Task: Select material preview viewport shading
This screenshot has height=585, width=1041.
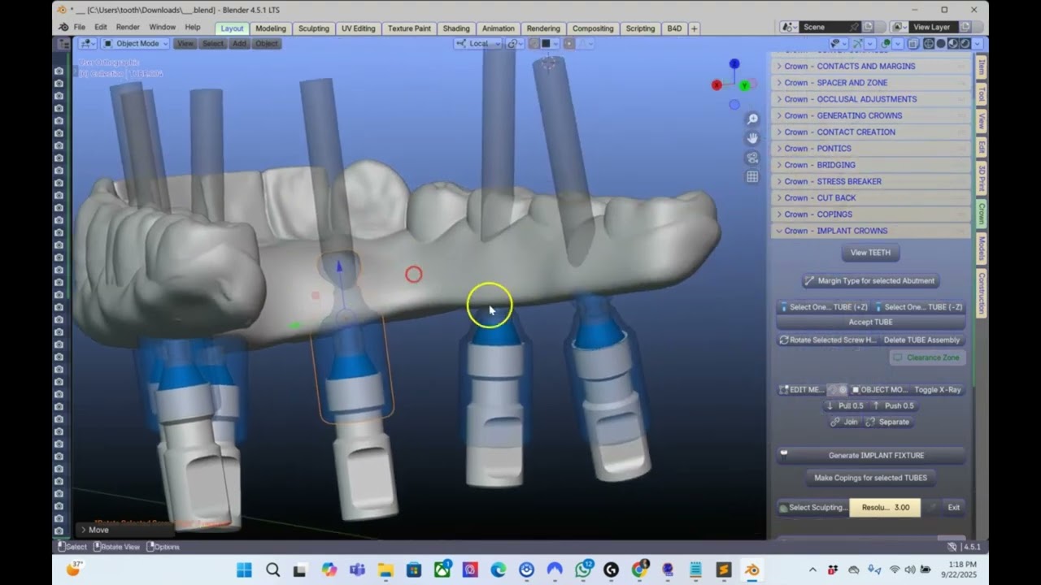Action: (952, 44)
